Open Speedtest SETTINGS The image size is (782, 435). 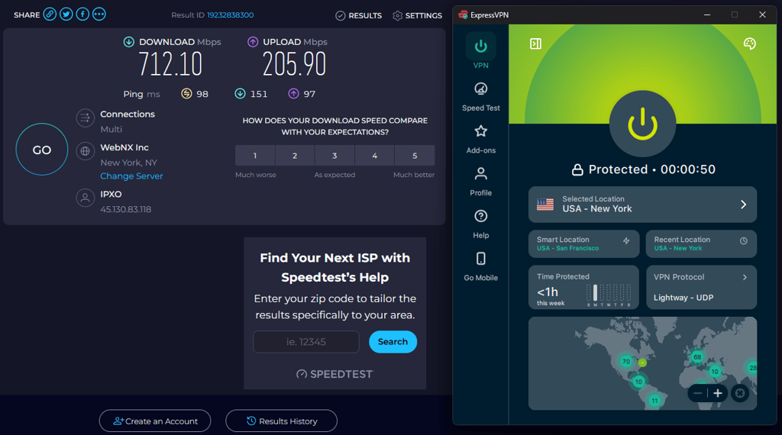pos(418,15)
